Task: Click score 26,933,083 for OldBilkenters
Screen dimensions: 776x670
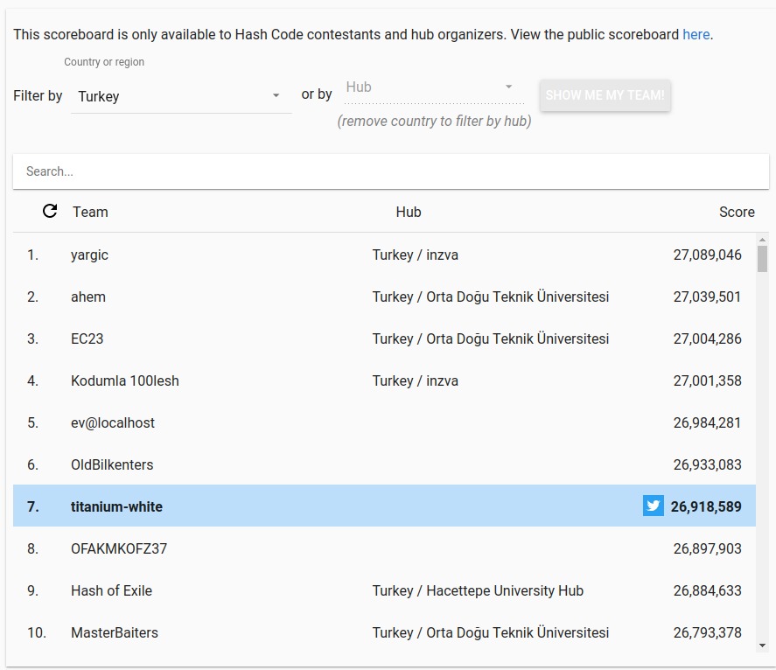Action: (x=707, y=465)
